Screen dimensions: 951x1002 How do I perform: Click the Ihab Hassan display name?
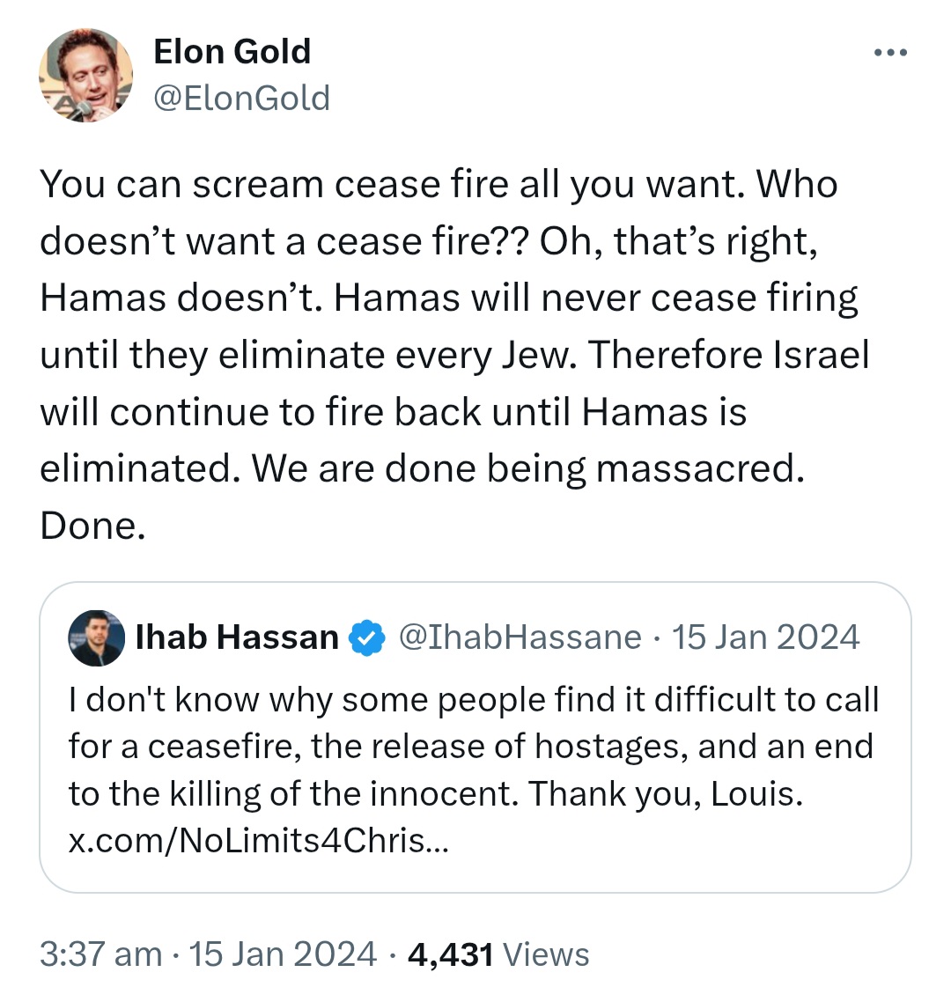[237, 637]
